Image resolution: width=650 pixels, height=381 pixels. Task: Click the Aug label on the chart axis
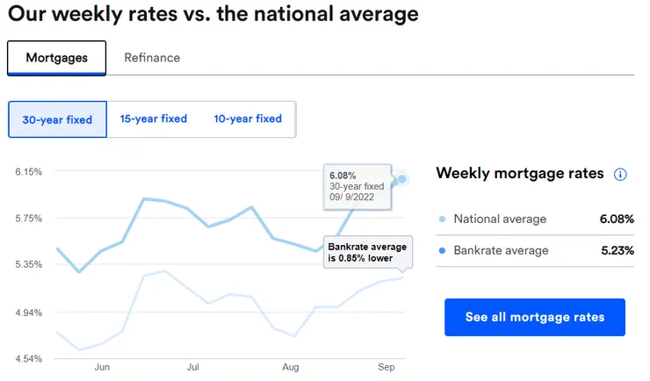(291, 368)
